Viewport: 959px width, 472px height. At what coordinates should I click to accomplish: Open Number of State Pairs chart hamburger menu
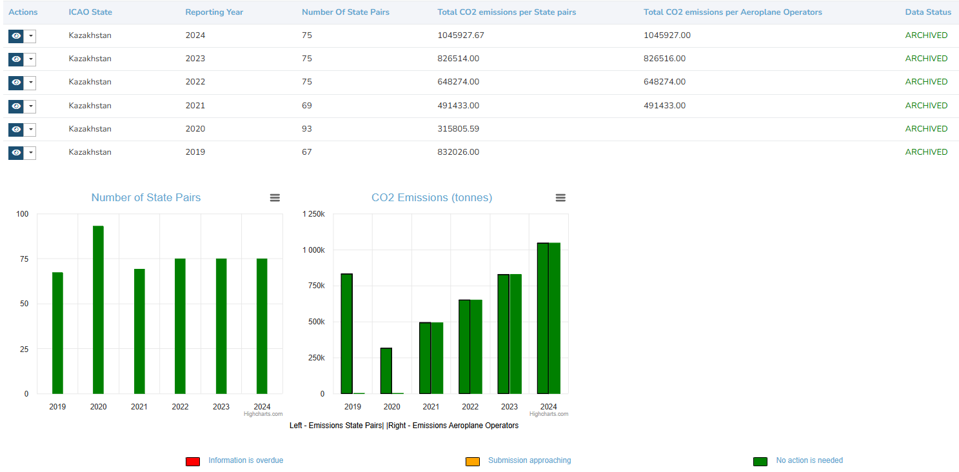tap(275, 198)
